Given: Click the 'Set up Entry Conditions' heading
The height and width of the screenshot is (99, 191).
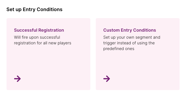Looking at the screenshot, I should click(35, 9).
